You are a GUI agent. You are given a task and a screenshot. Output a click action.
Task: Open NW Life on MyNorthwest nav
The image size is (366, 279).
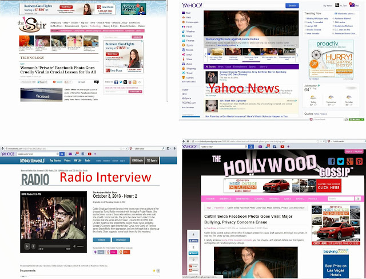(x=78, y=160)
